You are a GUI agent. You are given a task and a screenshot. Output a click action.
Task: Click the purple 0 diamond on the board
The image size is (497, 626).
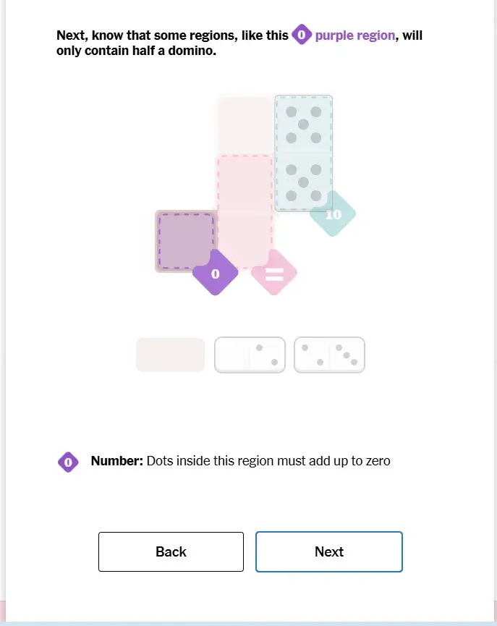[x=215, y=274]
